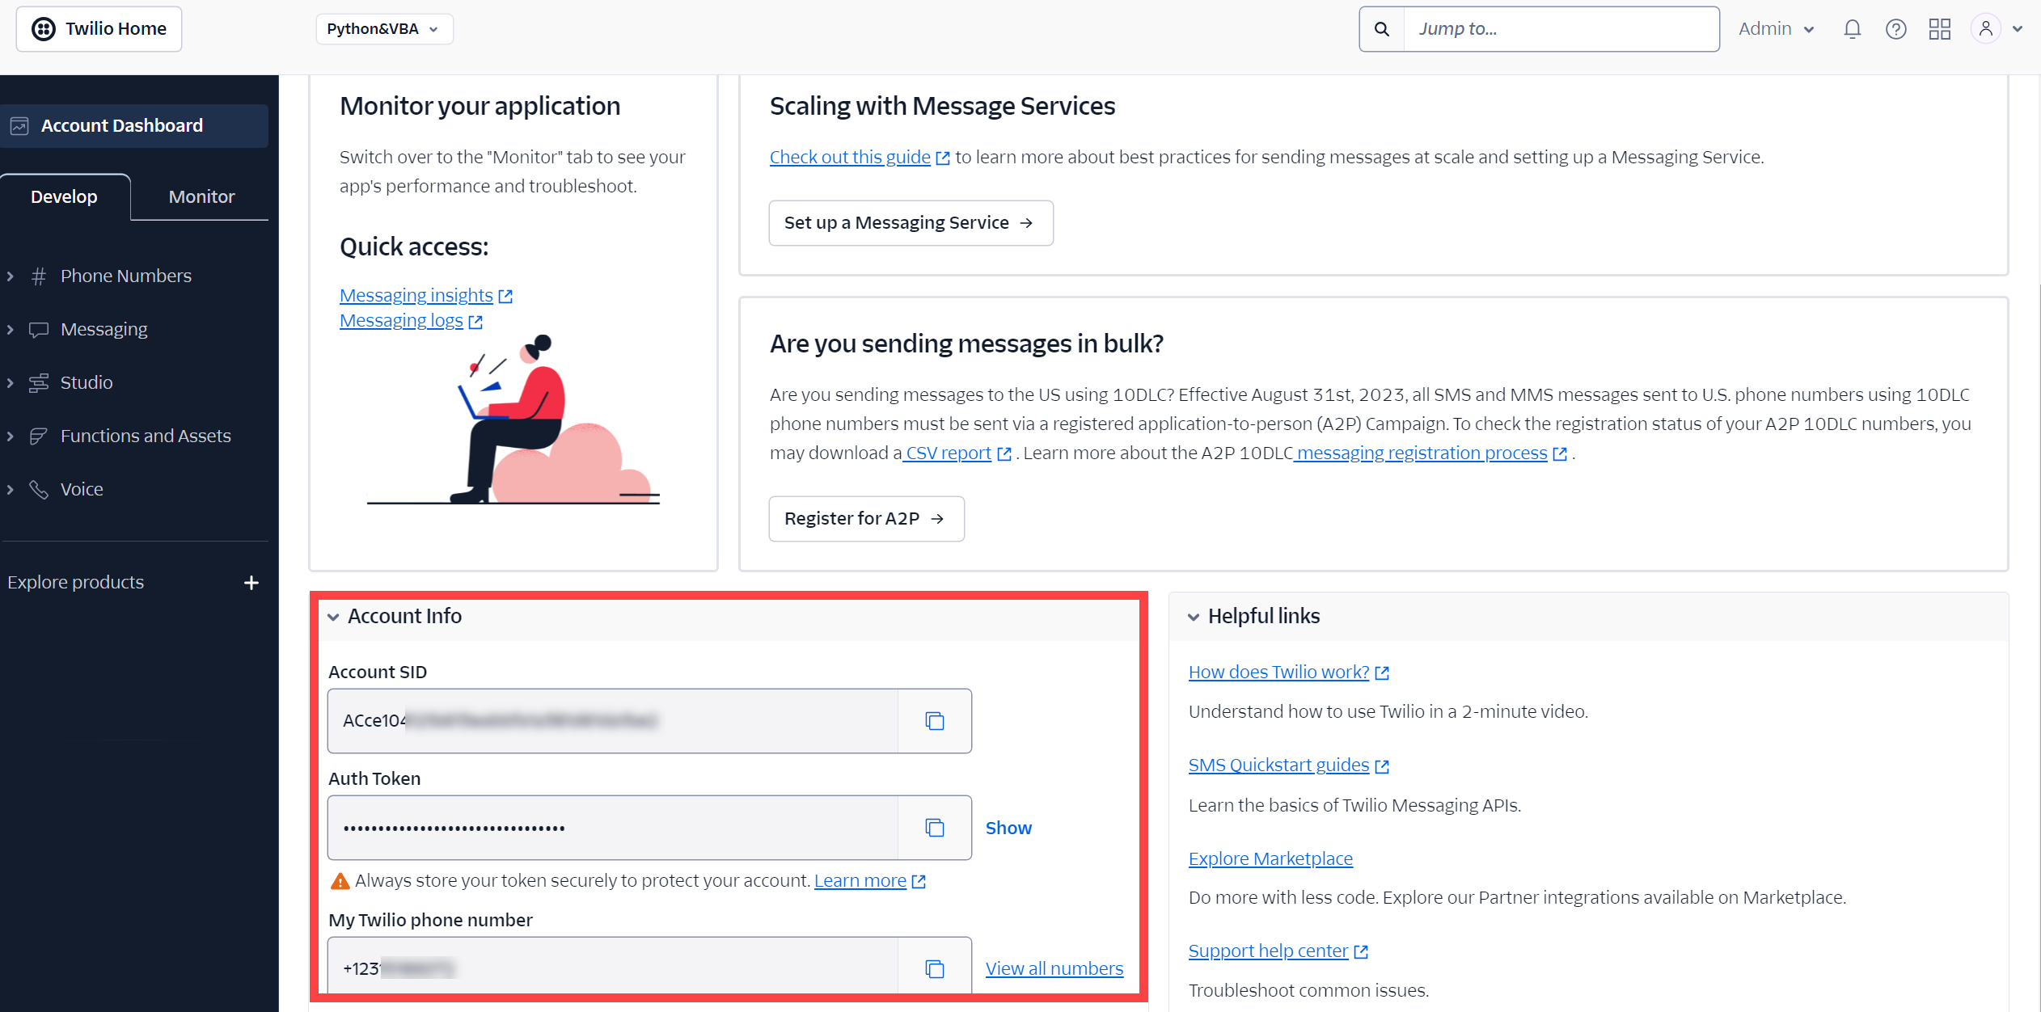Open the help question-mark icon
Viewport: 2041px width, 1012px height.
click(x=1895, y=29)
